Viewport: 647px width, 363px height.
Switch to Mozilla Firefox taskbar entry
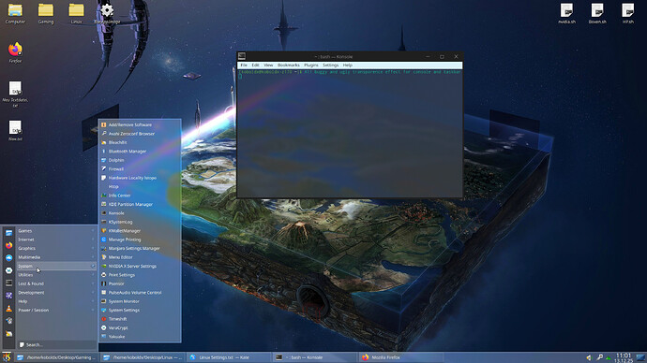[x=399, y=357]
